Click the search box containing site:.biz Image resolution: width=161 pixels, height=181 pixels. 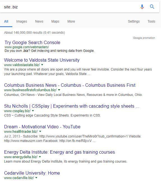tap(69, 7)
